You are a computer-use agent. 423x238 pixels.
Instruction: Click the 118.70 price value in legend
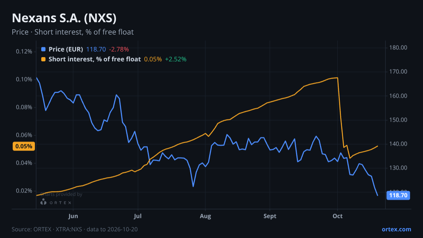tap(96, 49)
